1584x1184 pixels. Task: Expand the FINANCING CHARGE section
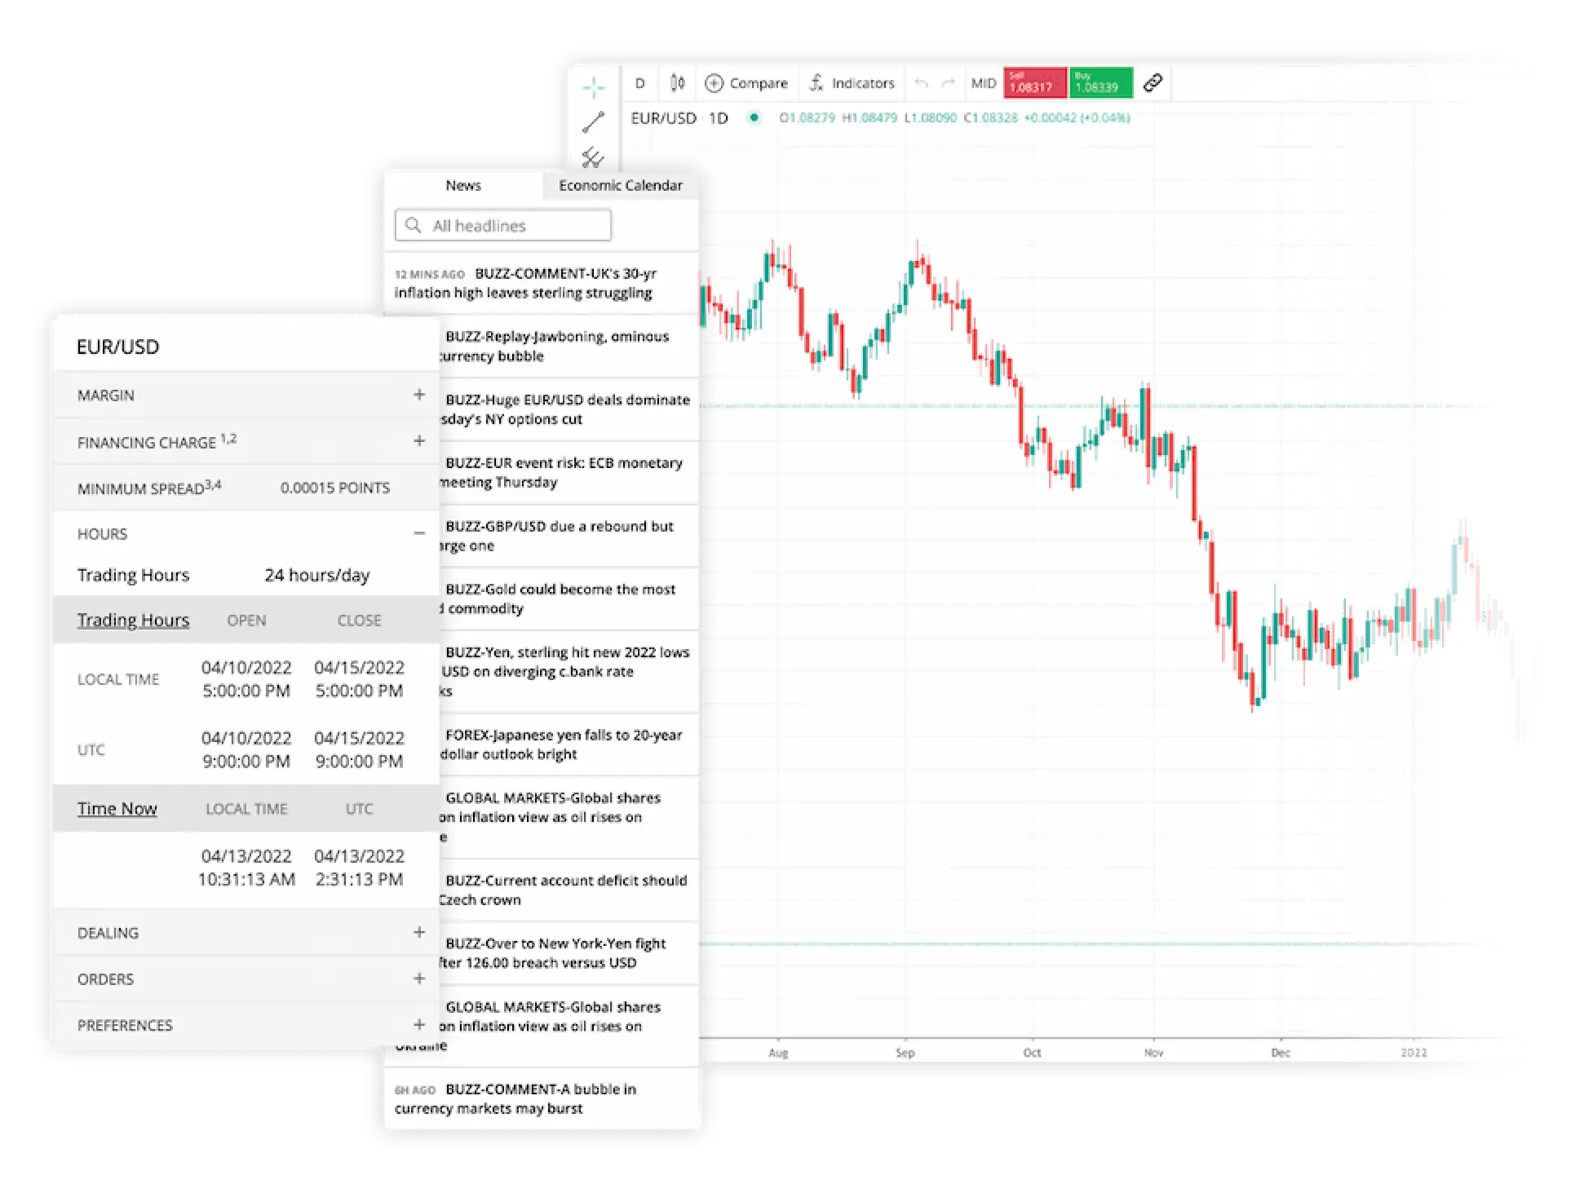click(246, 442)
